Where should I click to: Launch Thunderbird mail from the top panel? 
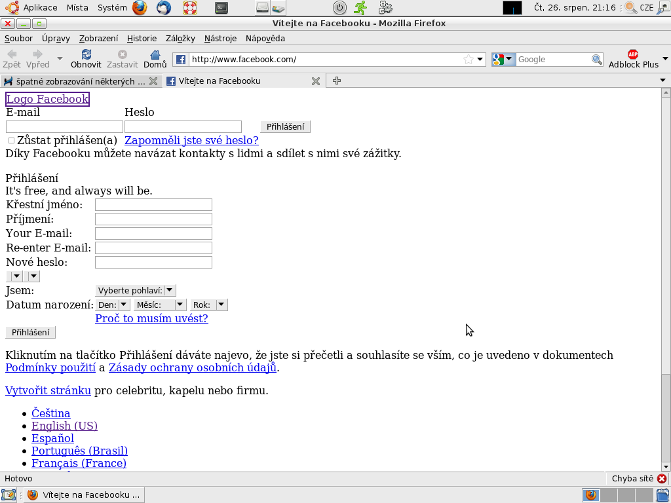pos(163,8)
